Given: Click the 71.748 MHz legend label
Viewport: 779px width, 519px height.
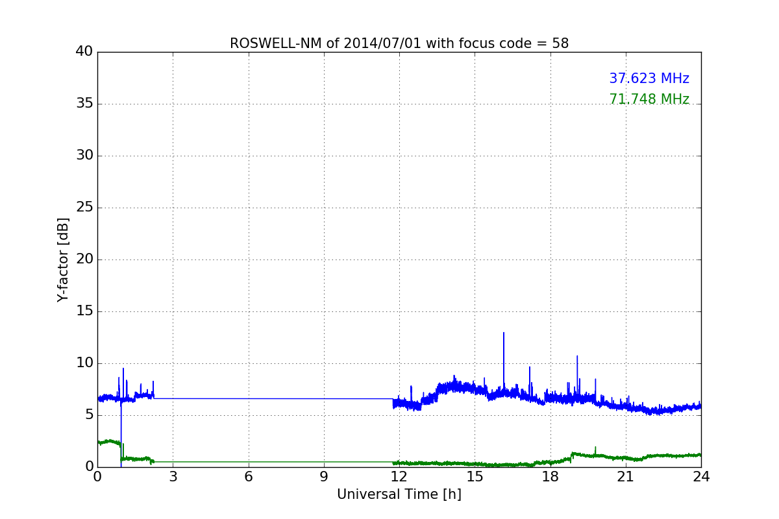Looking at the screenshot, I should pos(649,99).
